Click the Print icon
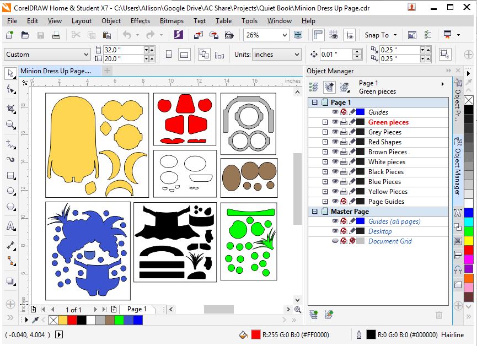Viewport: 477px width, 346px height. point(56,35)
